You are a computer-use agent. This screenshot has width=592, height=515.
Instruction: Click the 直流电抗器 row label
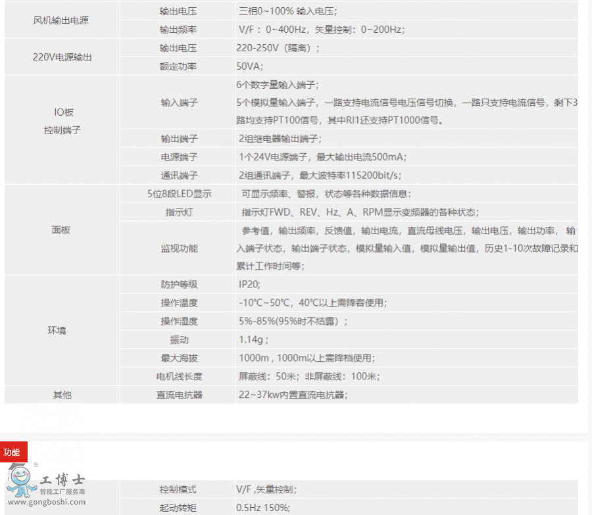(x=179, y=395)
